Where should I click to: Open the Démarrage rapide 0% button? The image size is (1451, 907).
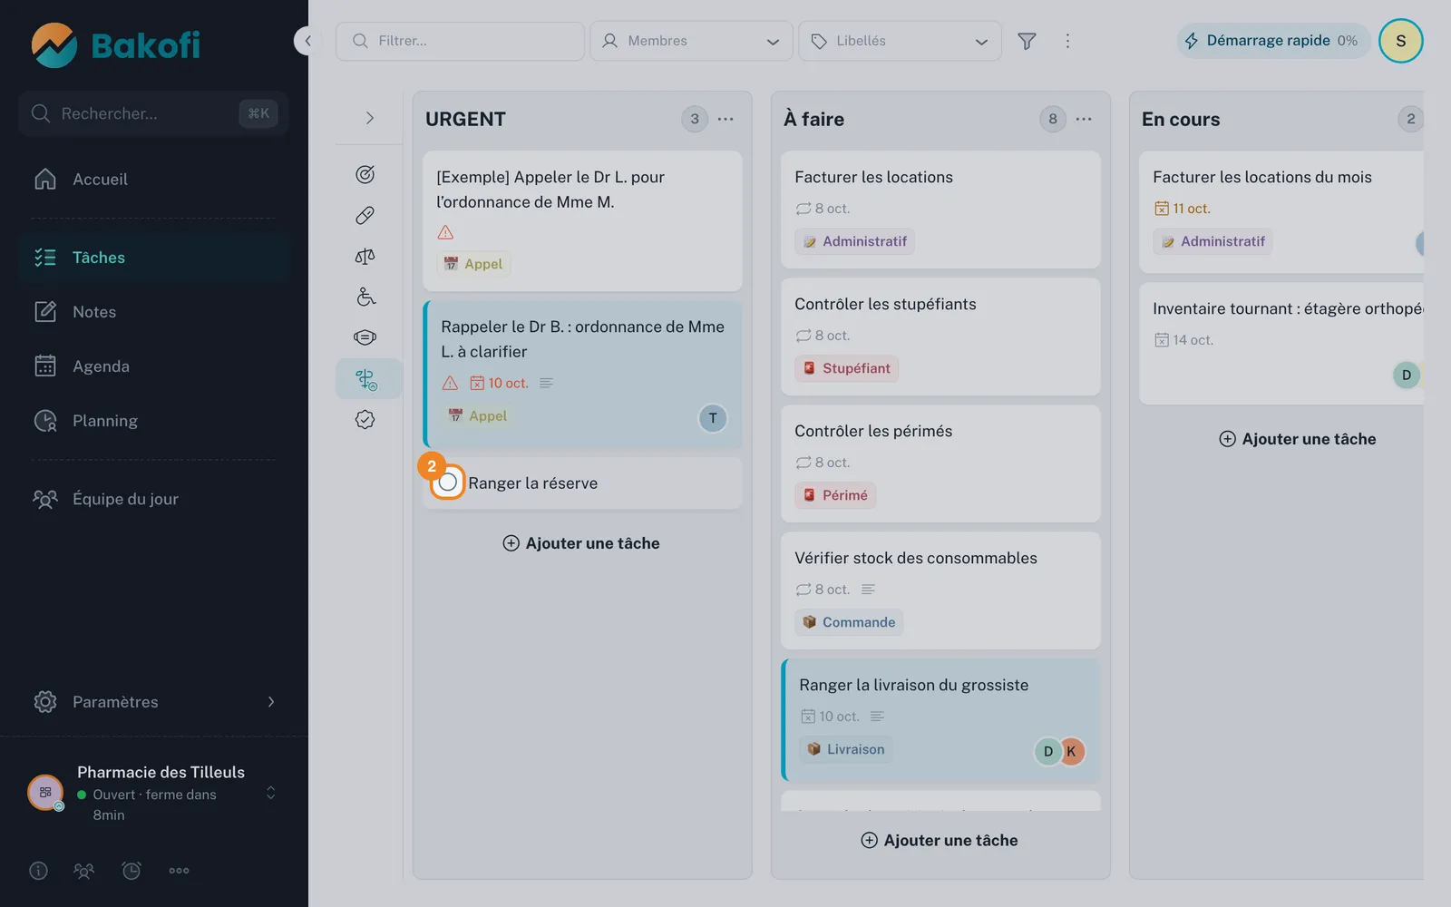click(1272, 41)
